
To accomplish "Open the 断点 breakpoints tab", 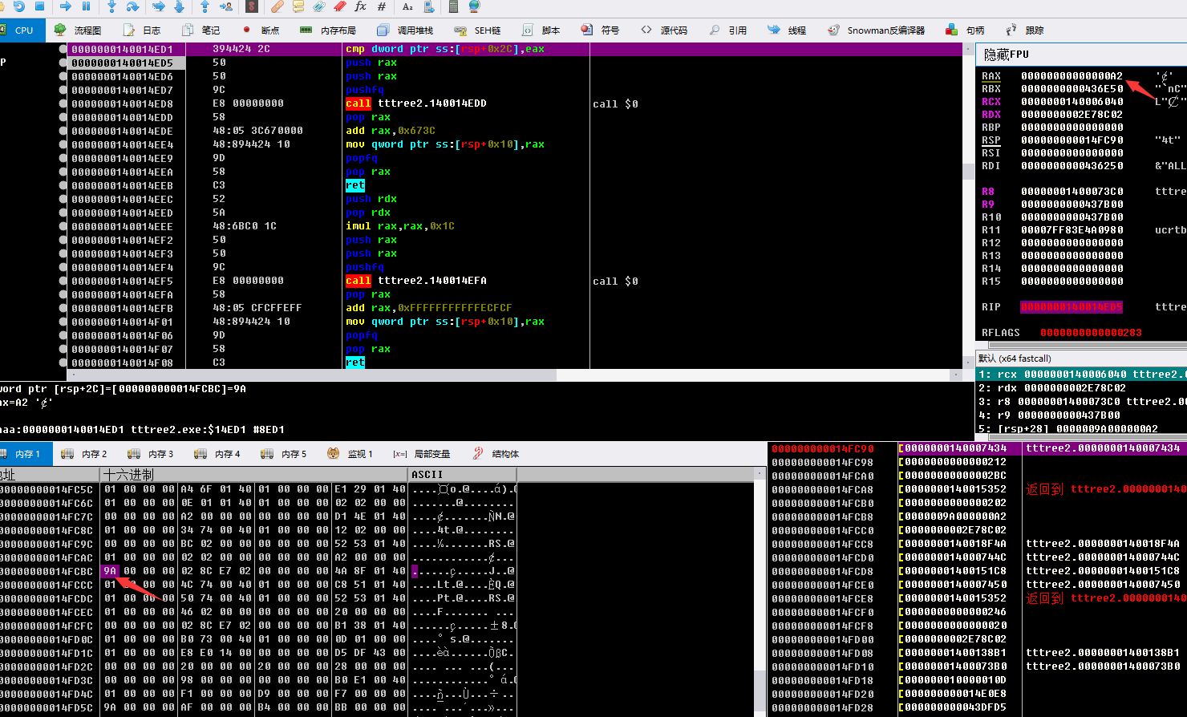I will click(261, 30).
